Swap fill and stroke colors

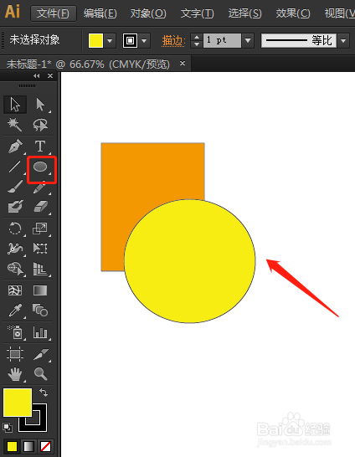[x=44, y=393]
